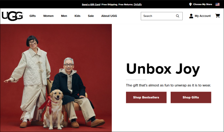
Task: Open the Sale menu item
Action: click(x=91, y=16)
